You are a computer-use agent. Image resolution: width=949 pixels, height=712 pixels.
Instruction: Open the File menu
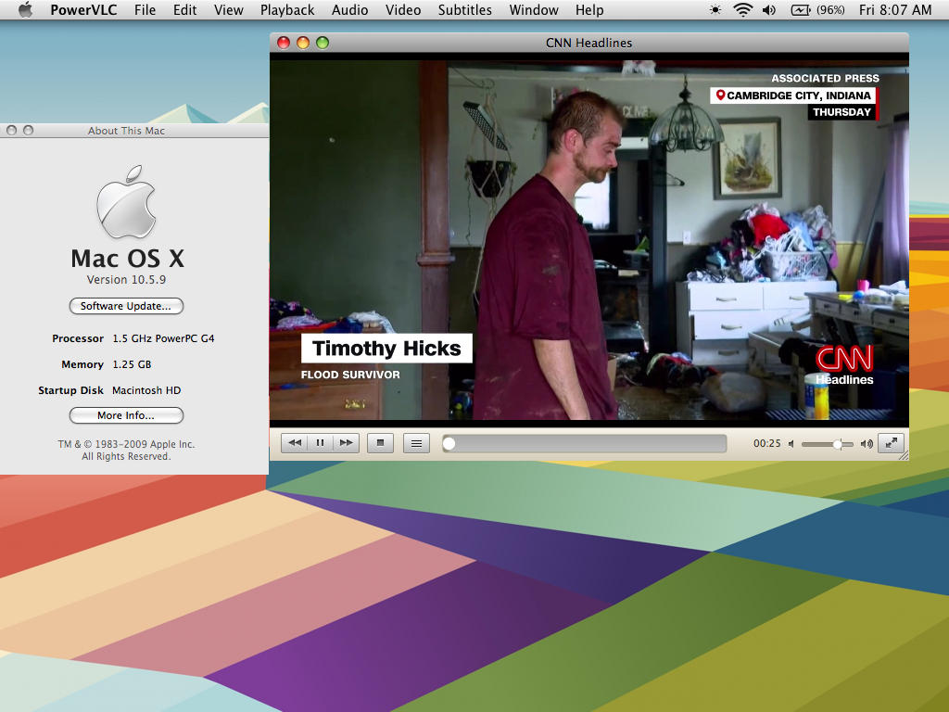(145, 9)
